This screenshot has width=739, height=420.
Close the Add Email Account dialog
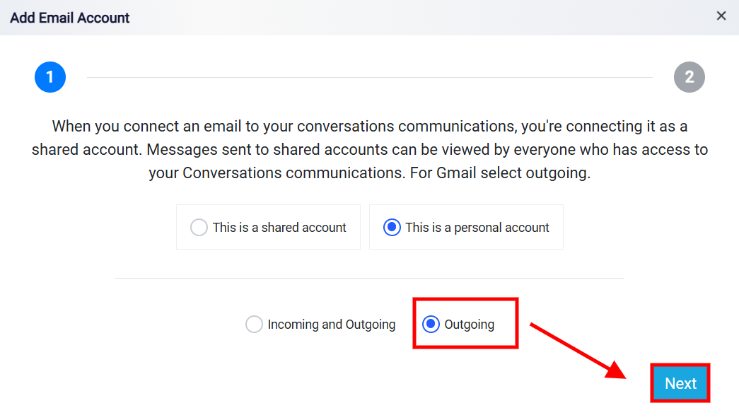721,16
